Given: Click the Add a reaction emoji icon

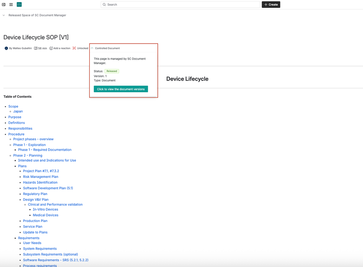Looking at the screenshot, I should coord(51,48).
